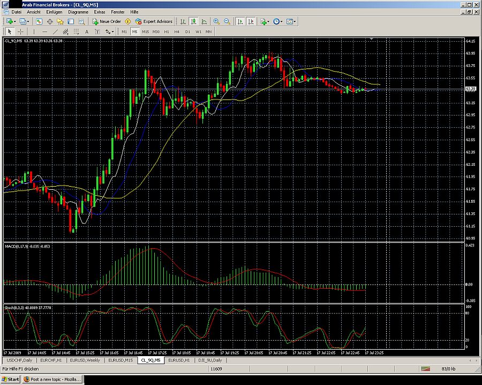Open the chart templates dropdown
The height and width of the screenshot is (385, 482).
click(291, 21)
